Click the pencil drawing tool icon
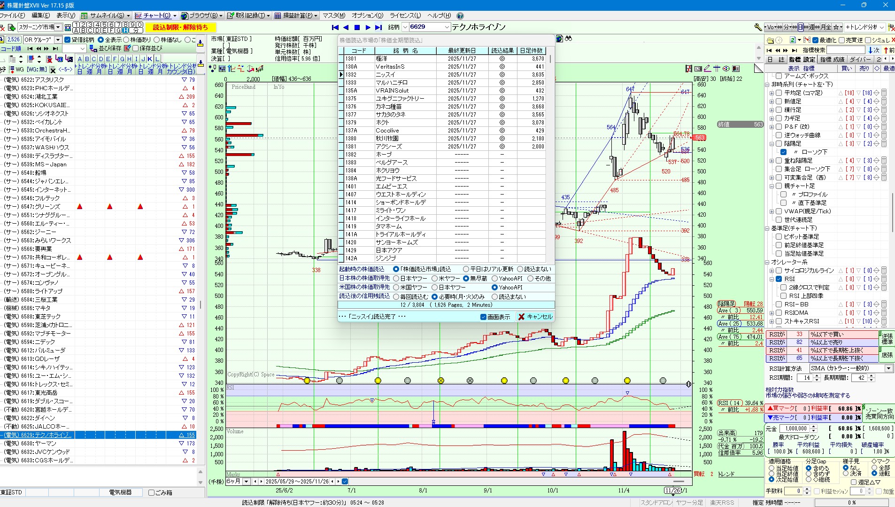The width and height of the screenshot is (895, 507). [707, 69]
